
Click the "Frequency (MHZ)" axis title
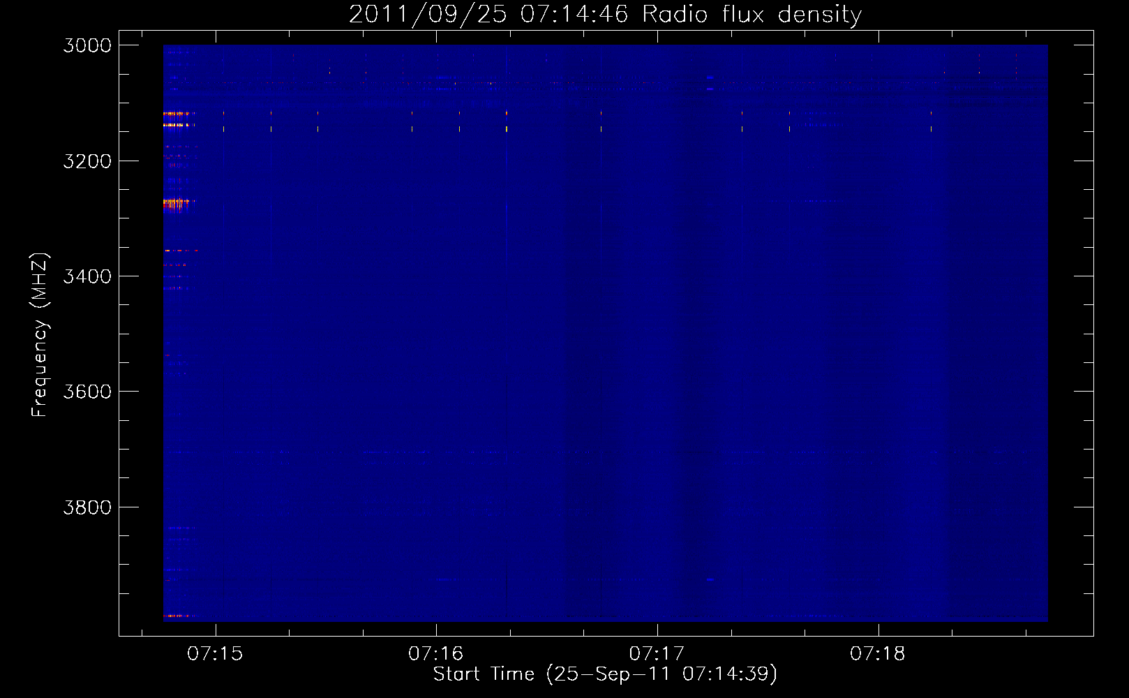pos(40,335)
